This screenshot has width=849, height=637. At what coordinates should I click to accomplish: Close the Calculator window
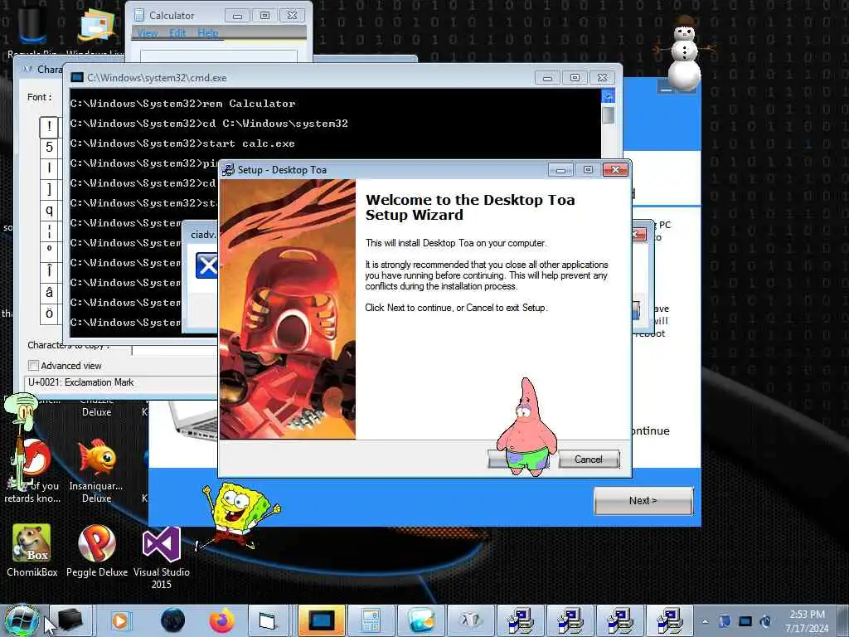coord(292,16)
